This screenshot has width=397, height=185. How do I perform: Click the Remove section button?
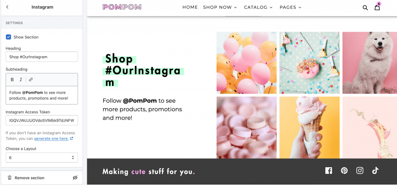(26, 178)
